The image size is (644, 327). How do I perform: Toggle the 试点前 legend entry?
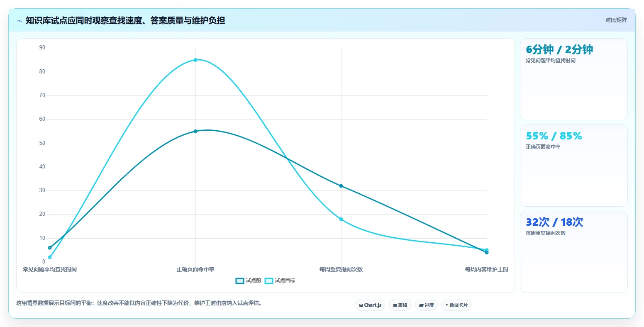[x=248, y=281]
